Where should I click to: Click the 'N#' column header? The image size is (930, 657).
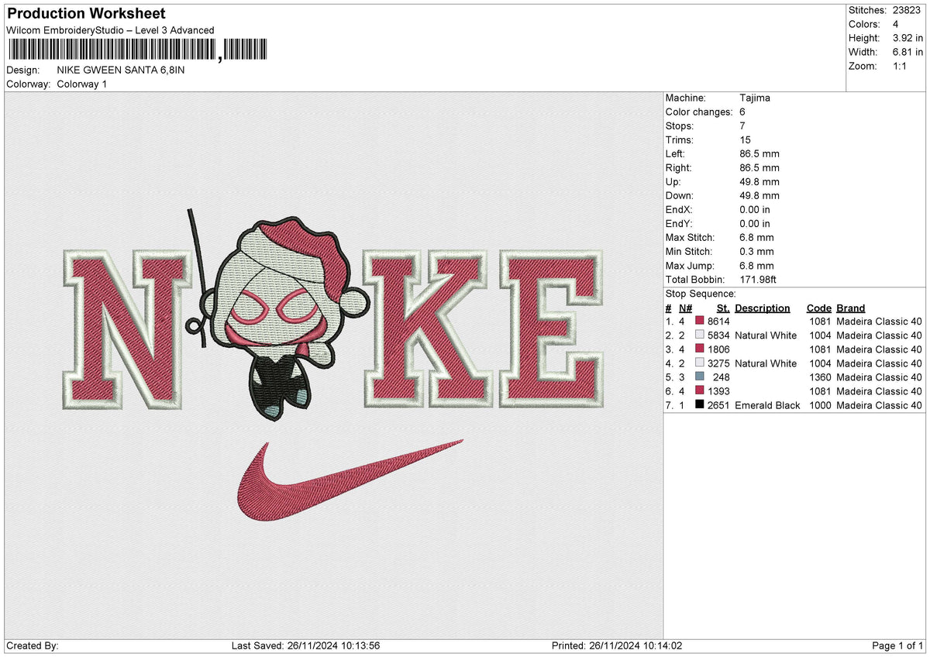click(686, 308)
